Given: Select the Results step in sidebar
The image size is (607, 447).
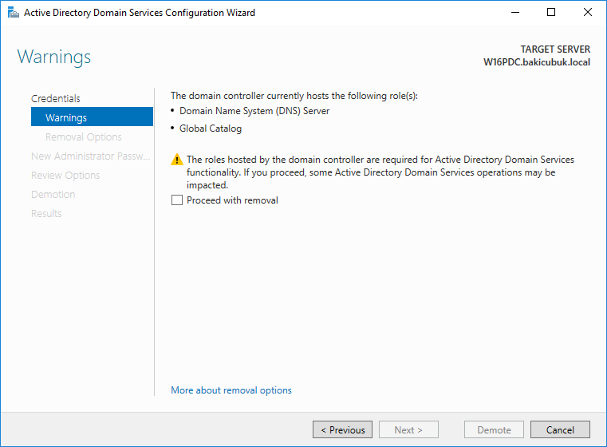Looking at the screenshot, I should click(x=46, y=213).
